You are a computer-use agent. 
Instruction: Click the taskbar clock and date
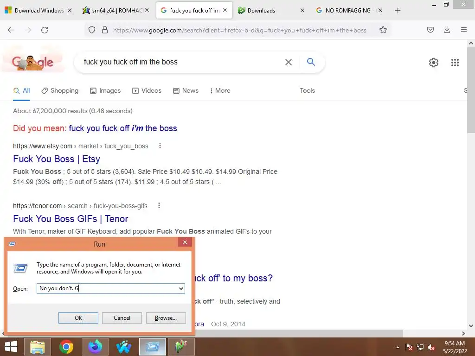(455, 347)
